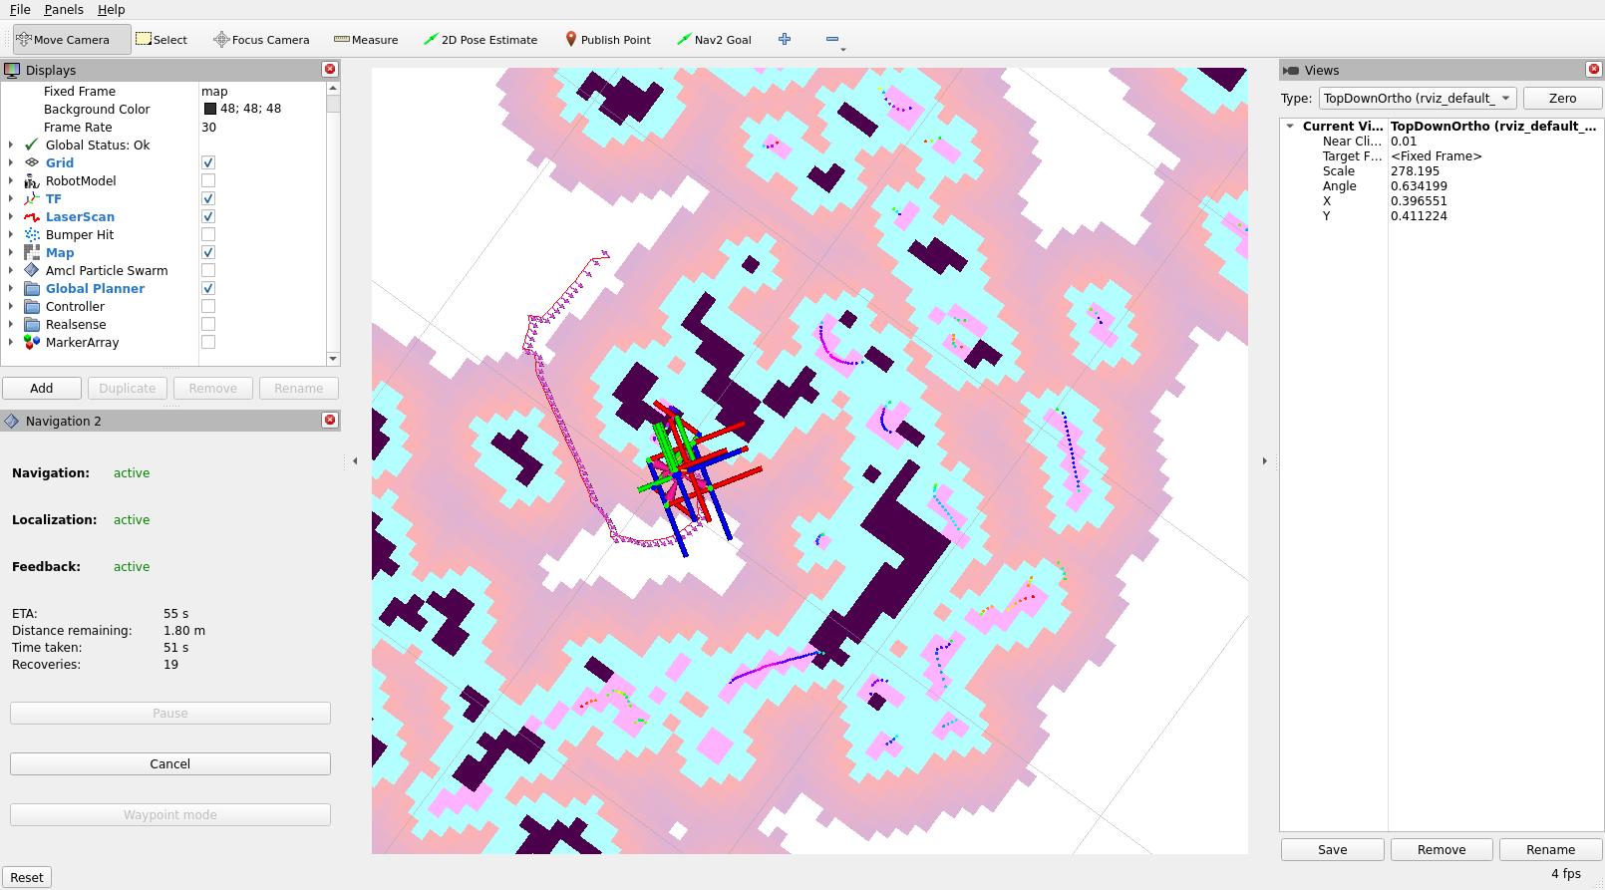The height and width of the screenshot is (890, 1605).
Task: Activate the 2D Pose Estimate tool
Action: (x=481, y=40)
